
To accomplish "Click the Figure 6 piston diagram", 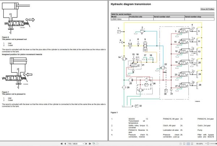I will [x=18, y=18].
